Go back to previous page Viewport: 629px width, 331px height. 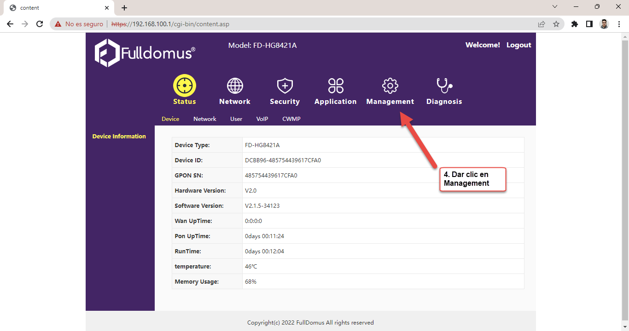coord(10,24)
